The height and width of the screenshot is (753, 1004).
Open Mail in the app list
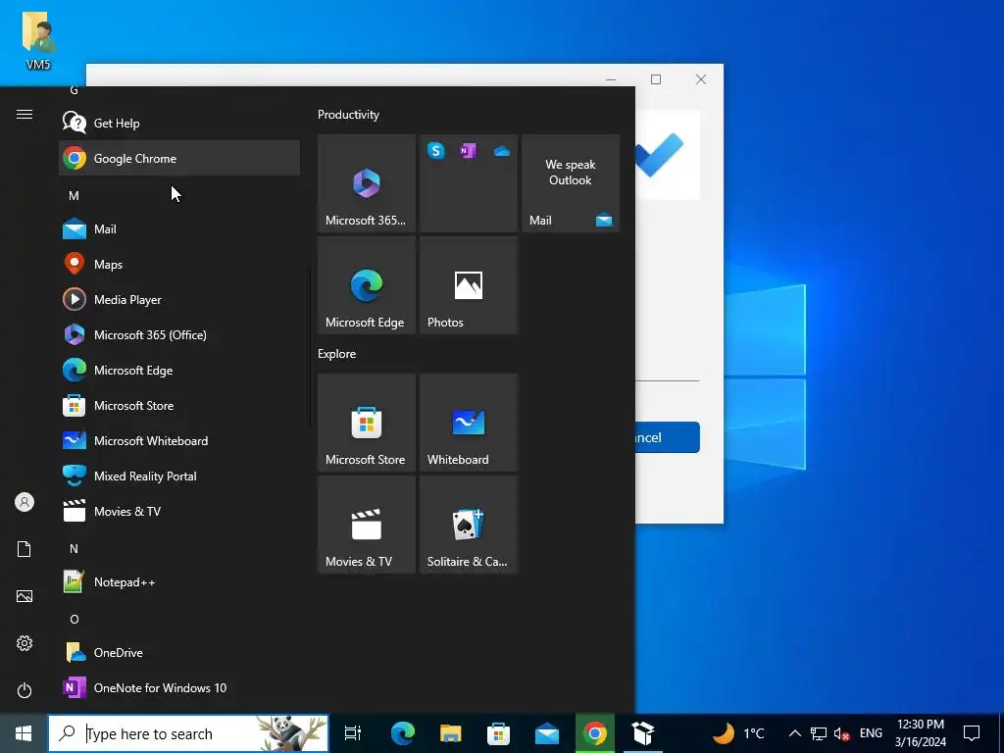point(179,228)
